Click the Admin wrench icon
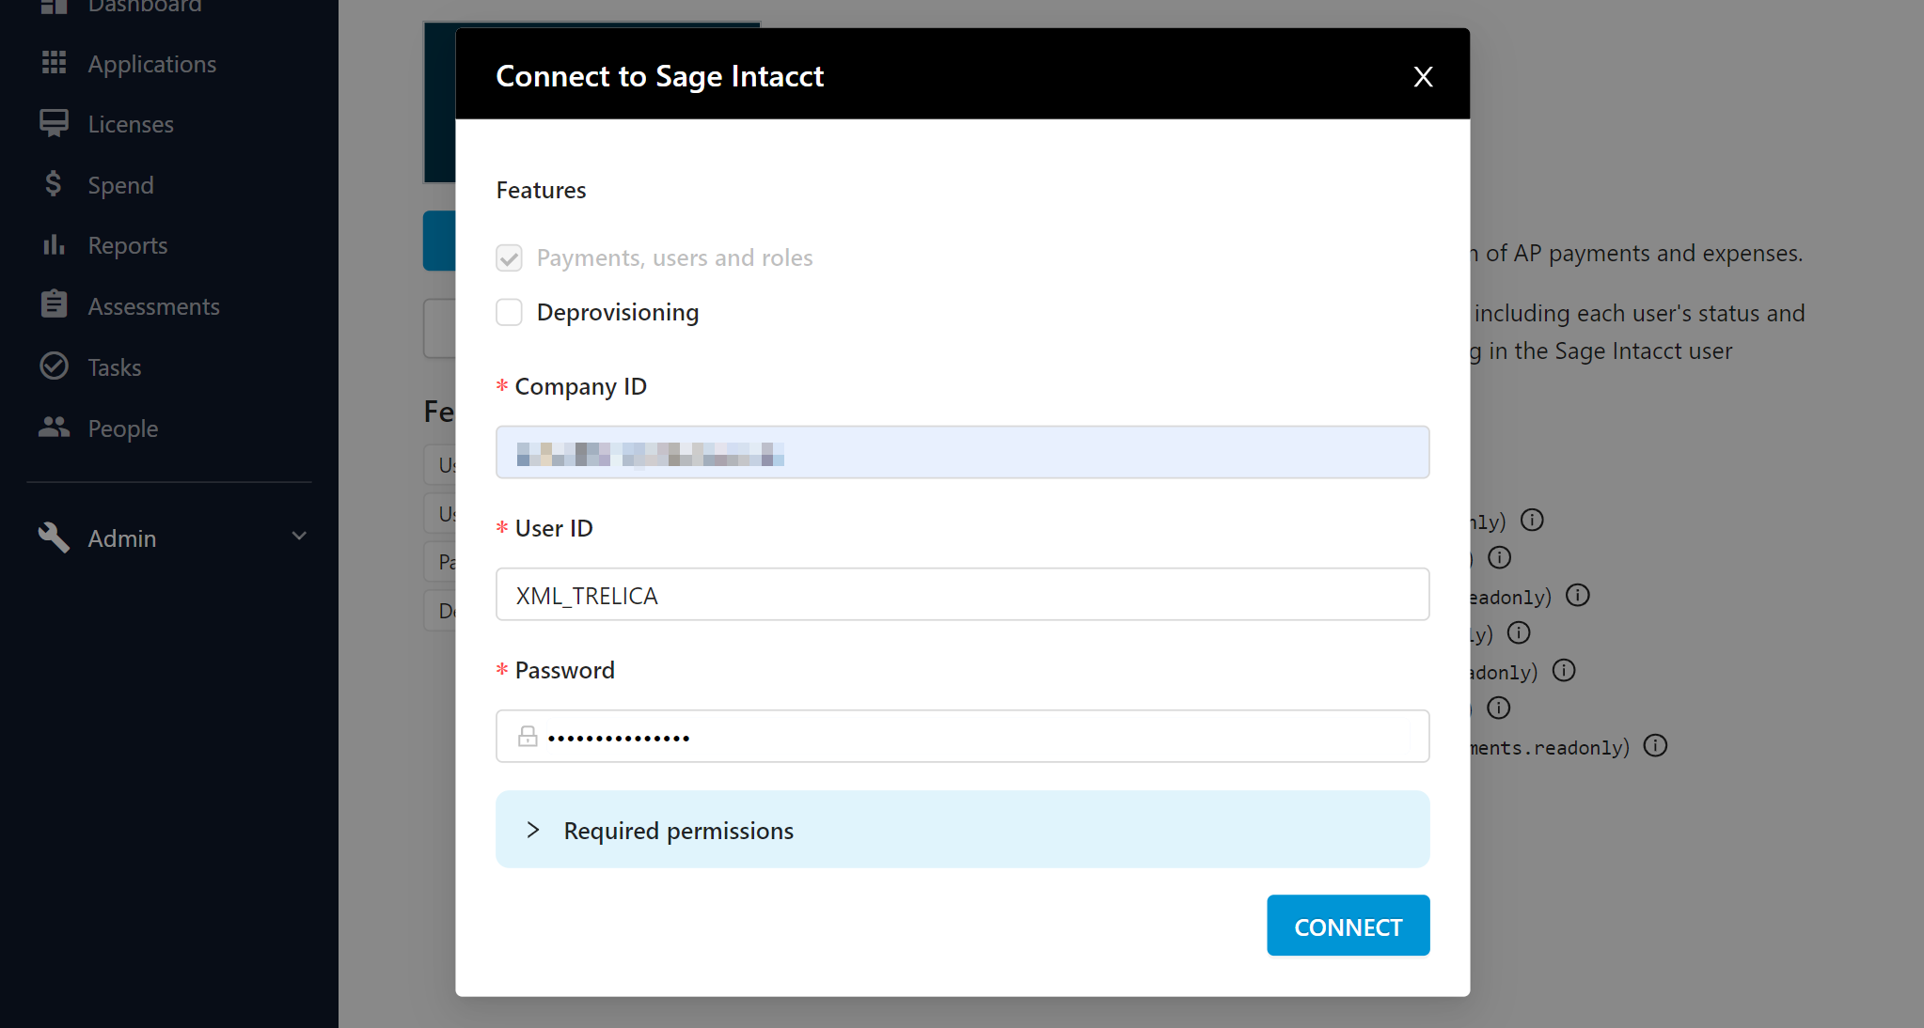 tap(54, 537)
